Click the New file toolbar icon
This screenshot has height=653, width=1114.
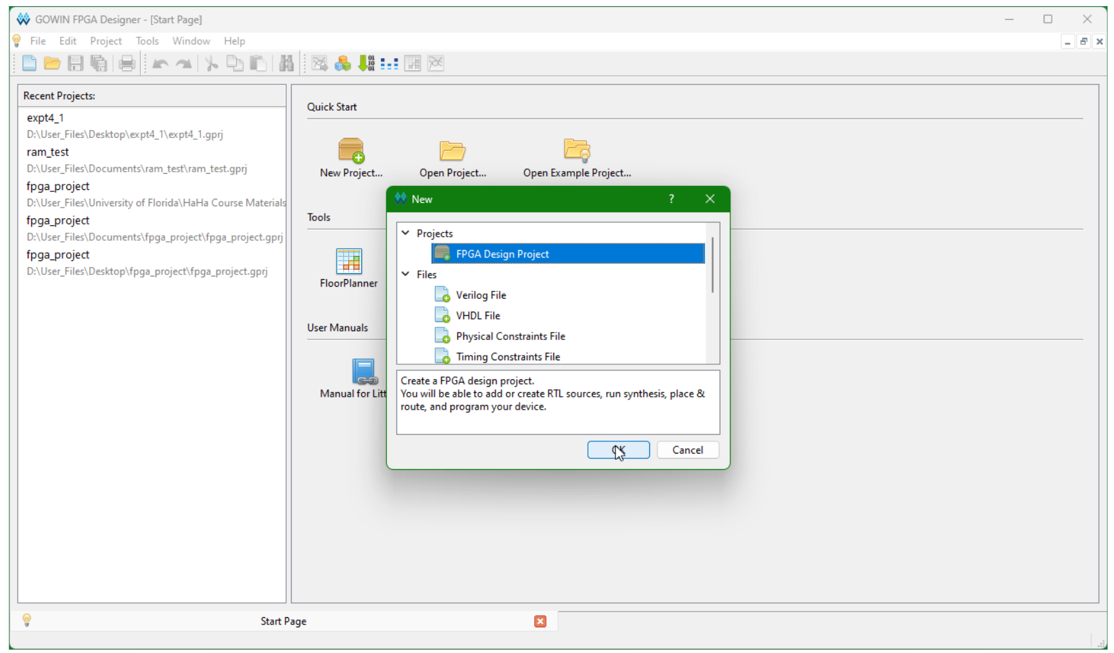pos(29,64)
